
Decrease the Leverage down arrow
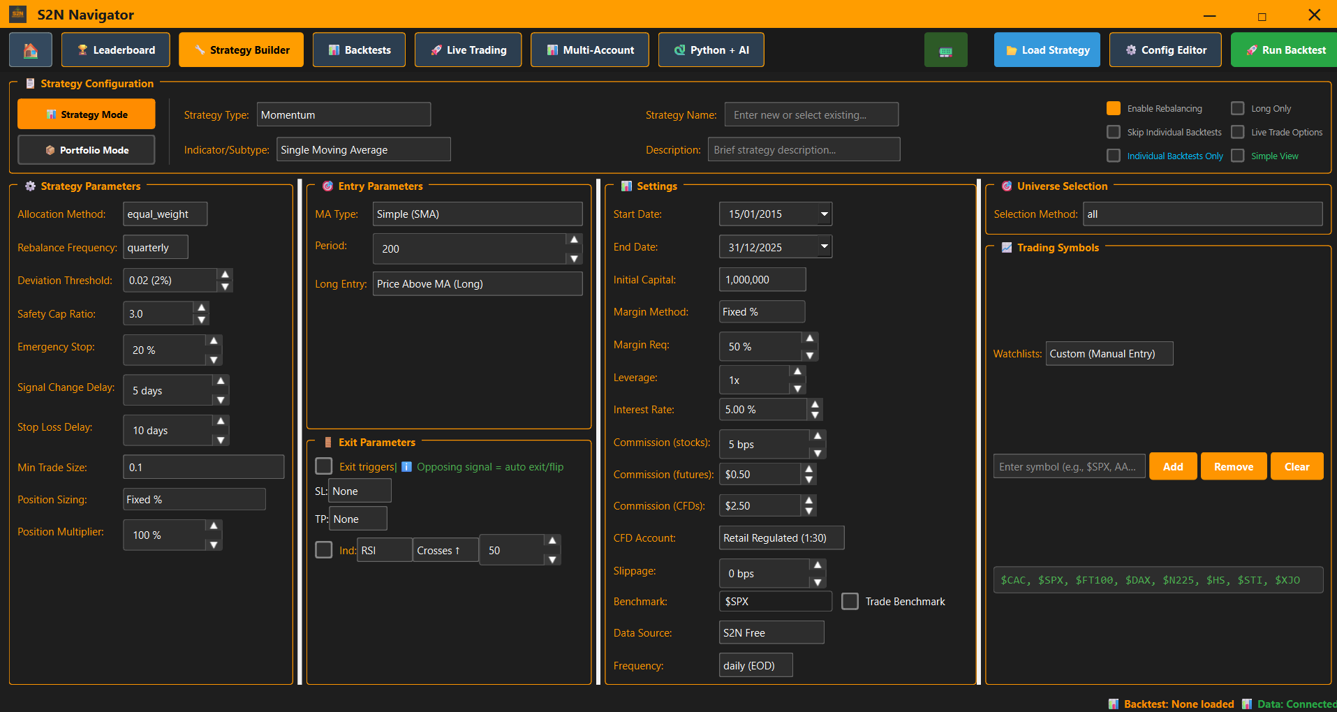pos(797,389)
